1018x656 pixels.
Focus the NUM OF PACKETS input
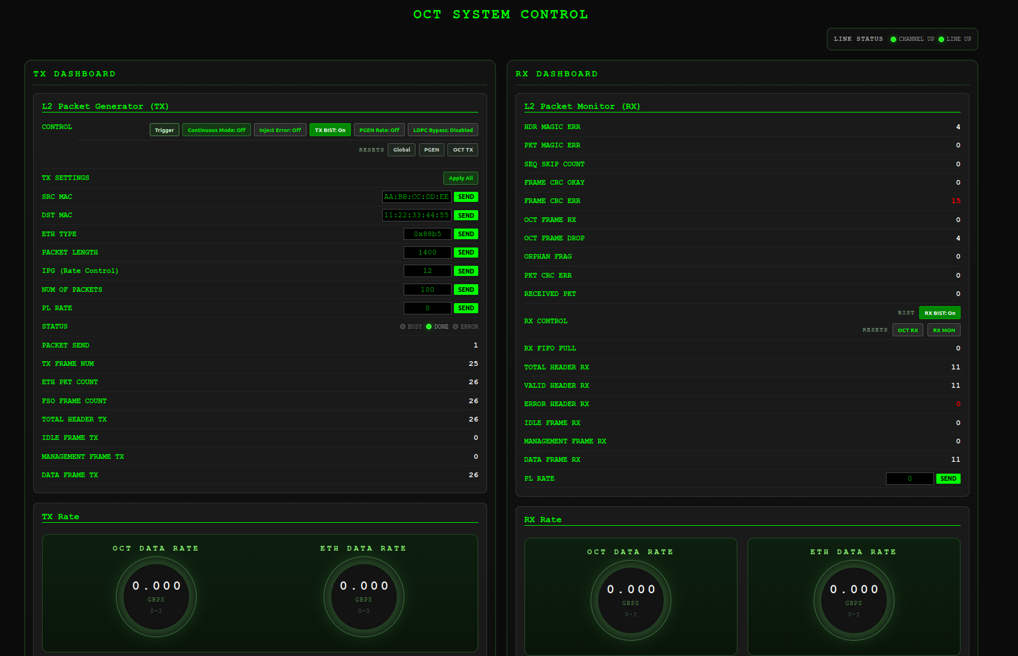pos(427,290)
